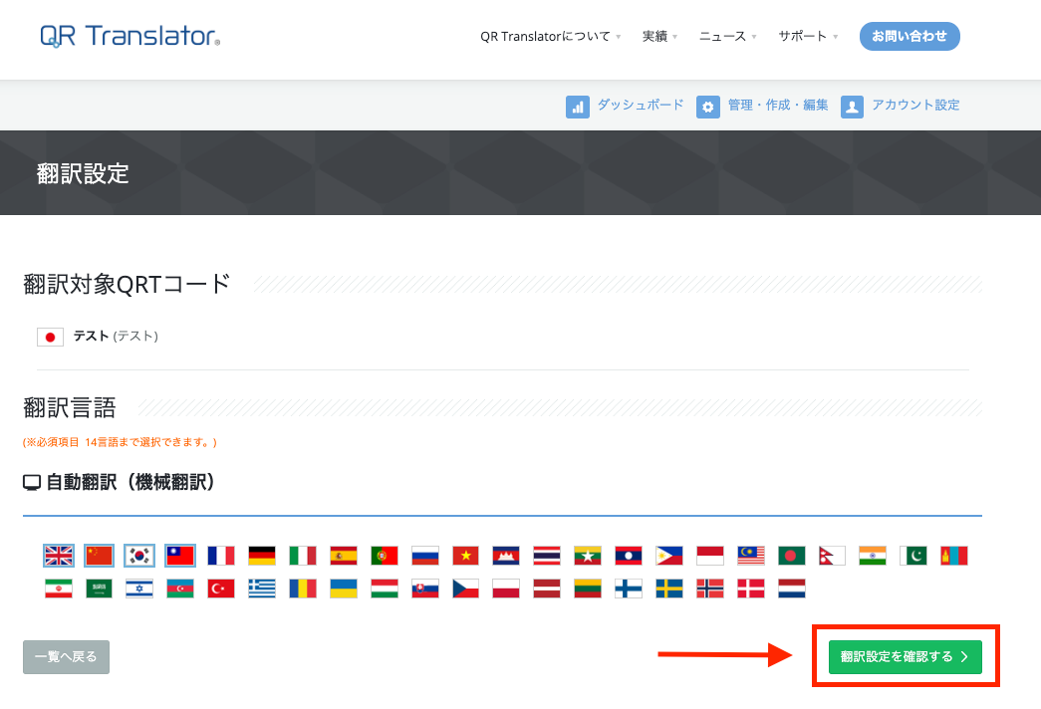The height and width of the screenshot is (709, 1041).
Task: Click the dashboard bar chart icon
Action: tap(578, 107)
